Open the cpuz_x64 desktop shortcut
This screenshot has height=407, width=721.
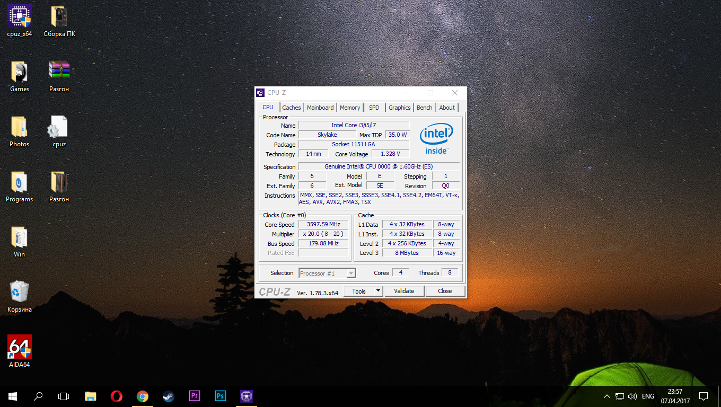(20, 21)
